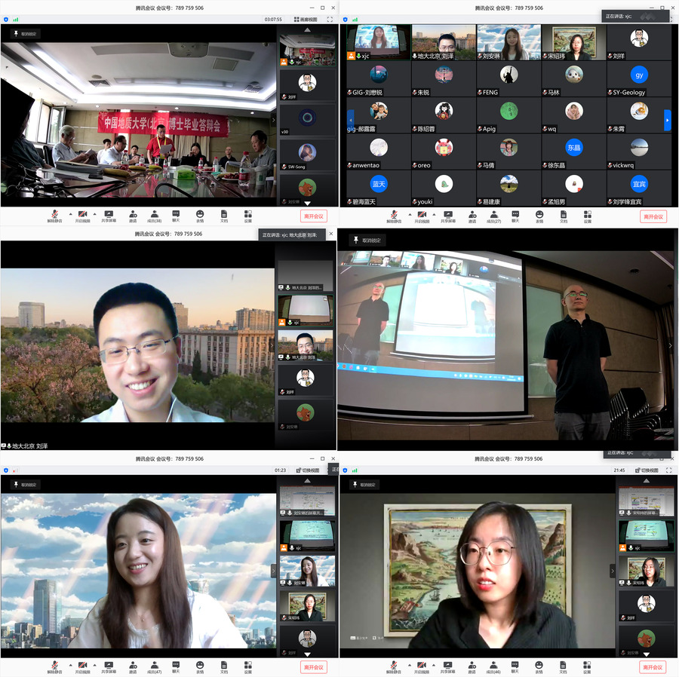
Task: Open Settings in the 38-member meeting window
Action: pyautogui.click(x=247, y=215)
